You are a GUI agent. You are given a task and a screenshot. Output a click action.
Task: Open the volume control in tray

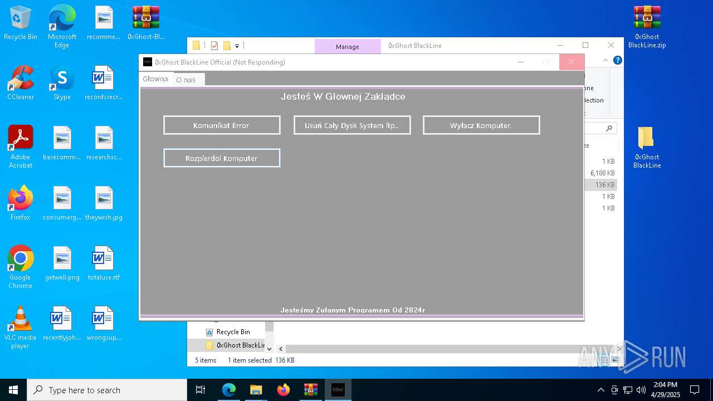point(641,390)
